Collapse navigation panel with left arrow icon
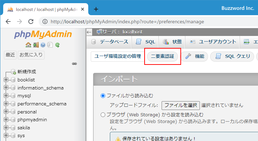The height and width of the screenshot is (141, 258). tap(89, 32)
